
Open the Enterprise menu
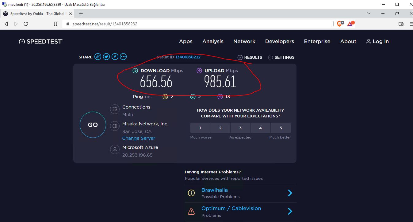pos(317,41)
